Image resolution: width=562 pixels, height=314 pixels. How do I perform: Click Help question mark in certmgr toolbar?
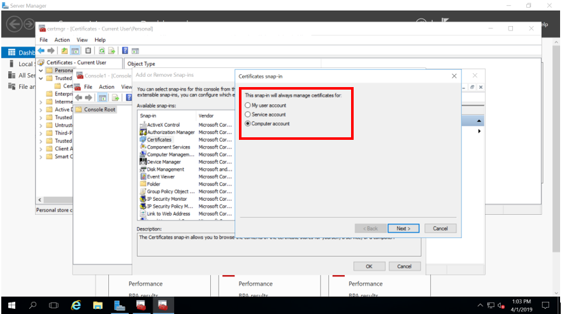tap(125, 51)
